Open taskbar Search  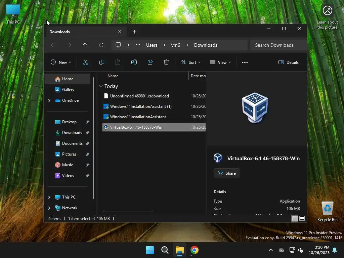pyautogui.click(x=165, y=250)
